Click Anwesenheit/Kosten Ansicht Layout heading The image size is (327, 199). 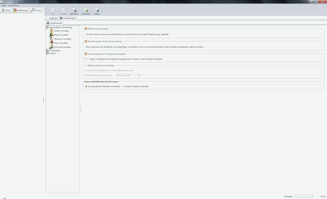[102, 82]
